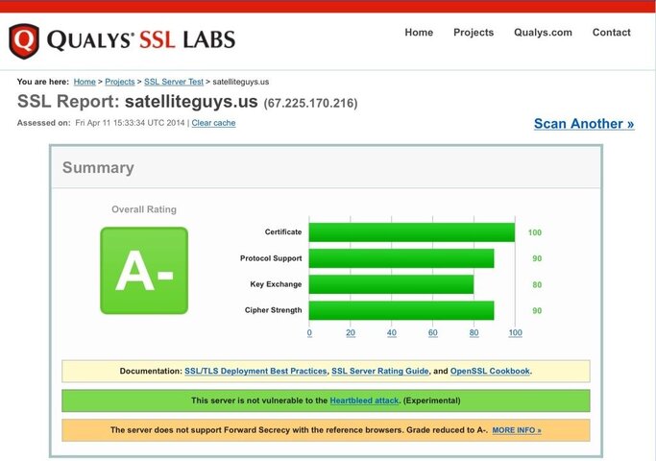Click the 80 axis label link
The height and width of the screenshot is (461, 656).
coord(474,333)
